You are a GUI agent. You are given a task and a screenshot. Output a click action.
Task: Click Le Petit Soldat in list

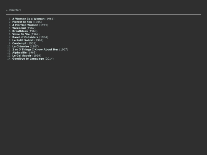[x=23, y=40]
